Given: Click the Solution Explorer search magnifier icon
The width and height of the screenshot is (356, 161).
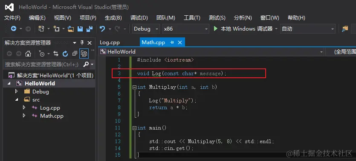Looking at the screenshot, I should point(86,65).
